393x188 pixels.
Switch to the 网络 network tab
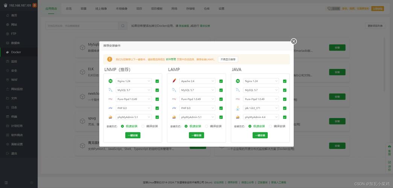(174, 9)
